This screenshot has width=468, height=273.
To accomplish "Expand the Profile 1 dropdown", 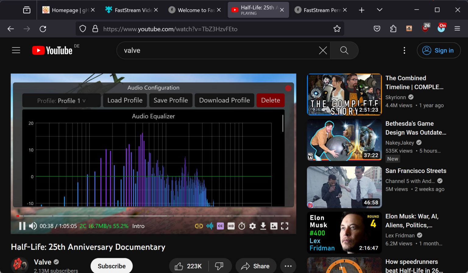I will coord(61,100).
